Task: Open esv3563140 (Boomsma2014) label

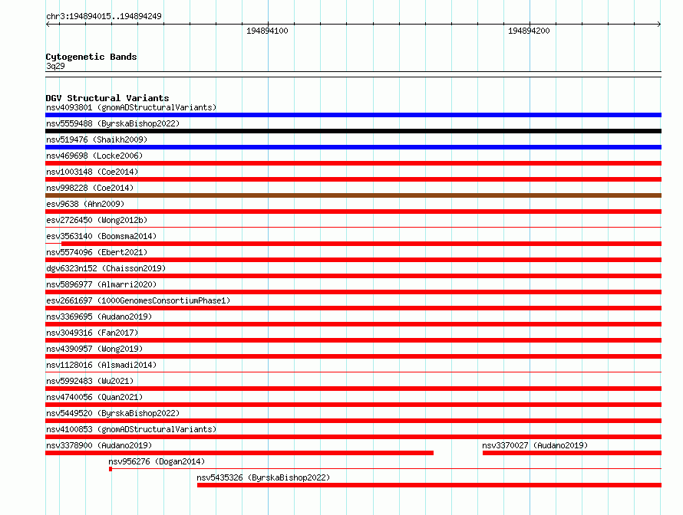Action: tap(101, 236)
